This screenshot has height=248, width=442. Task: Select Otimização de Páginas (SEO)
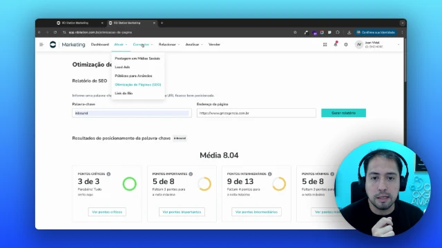[138, 85]
